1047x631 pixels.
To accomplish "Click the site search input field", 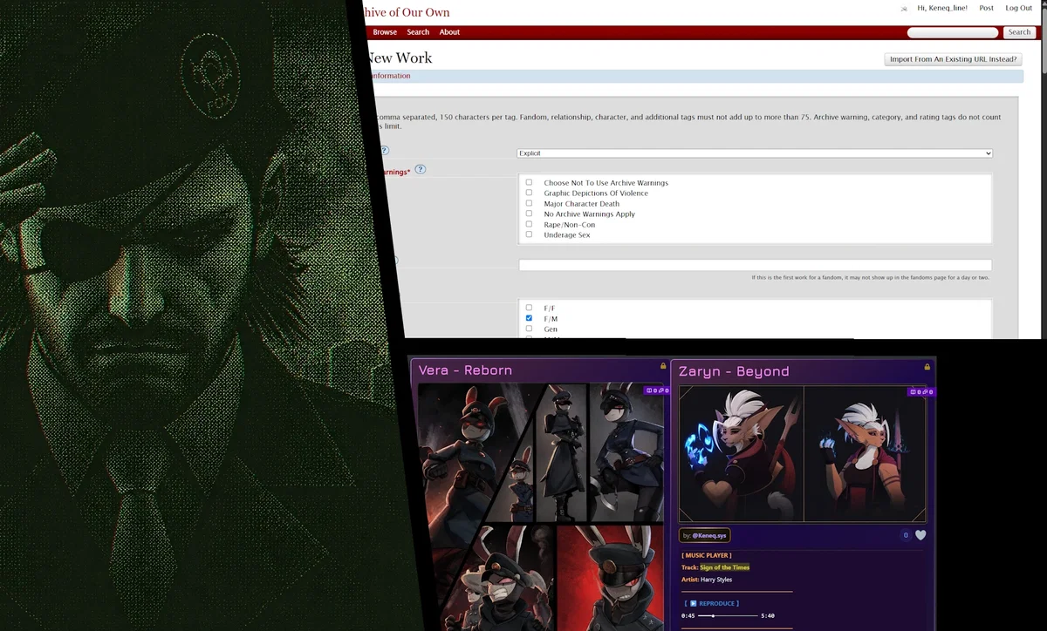I will tap(953, 32).
